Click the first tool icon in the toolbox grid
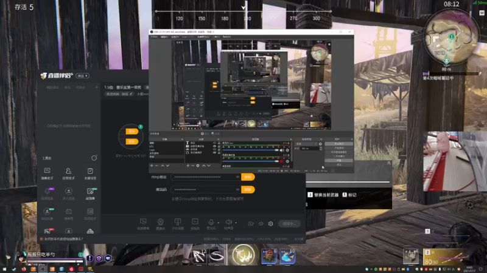Screen dimensions: 487x273 click(x=47, y=171)
